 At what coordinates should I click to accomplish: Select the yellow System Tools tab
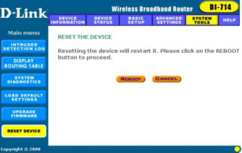click(202, 20)
